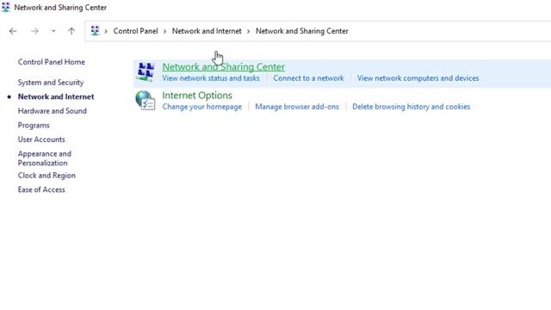
Task: Open Clock and Region category
Action: pyautogui.click(x=46, y=176)
